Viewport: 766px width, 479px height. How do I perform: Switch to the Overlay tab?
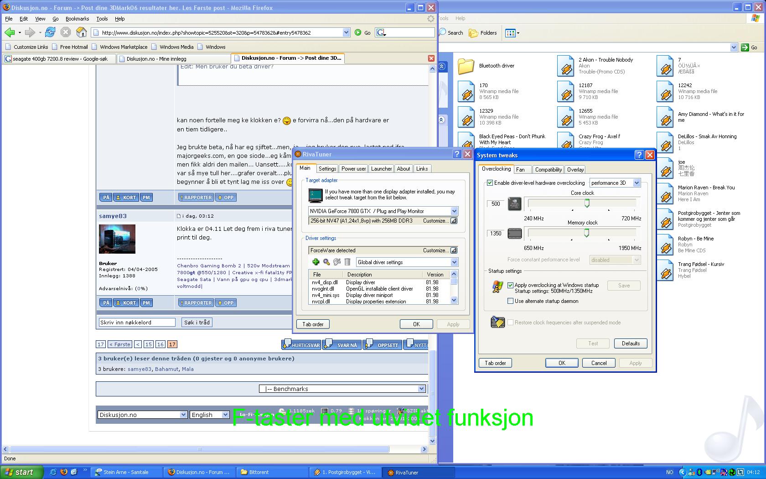575,170
